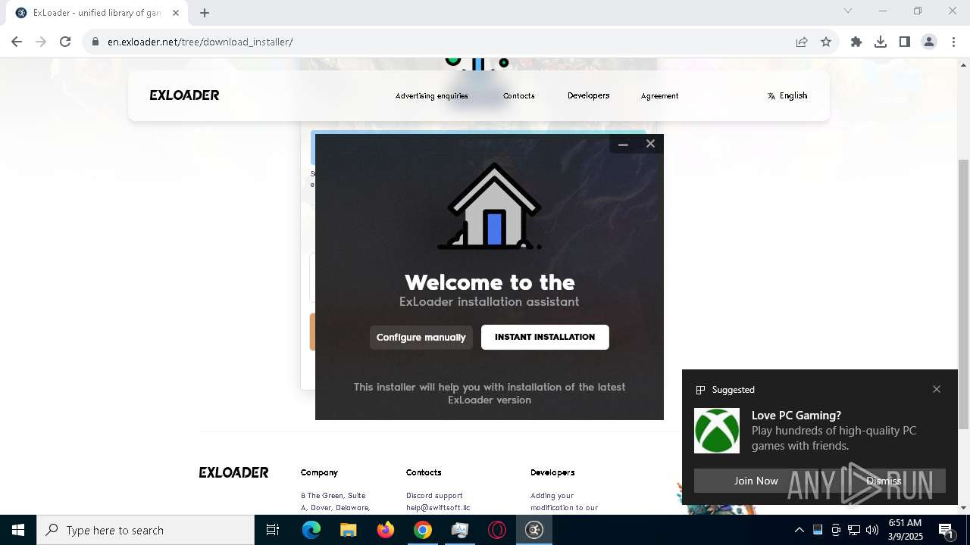Screen dimensions: 970x545
Task: Launch Firefox from taskbar
Action: pyautogui.click(x=386, y=530)
